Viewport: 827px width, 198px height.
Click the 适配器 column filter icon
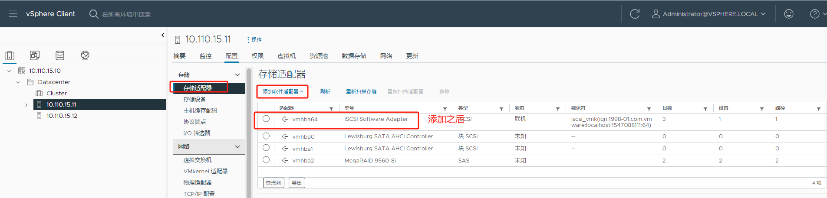click(331, 109)
